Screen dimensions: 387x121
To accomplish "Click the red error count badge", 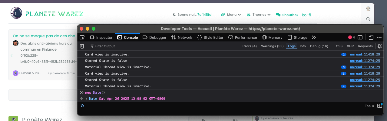I will [352, 37].
